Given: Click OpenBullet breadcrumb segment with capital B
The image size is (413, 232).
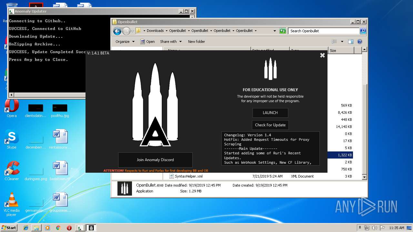Looking at the screenshot, I should (200, 31).
